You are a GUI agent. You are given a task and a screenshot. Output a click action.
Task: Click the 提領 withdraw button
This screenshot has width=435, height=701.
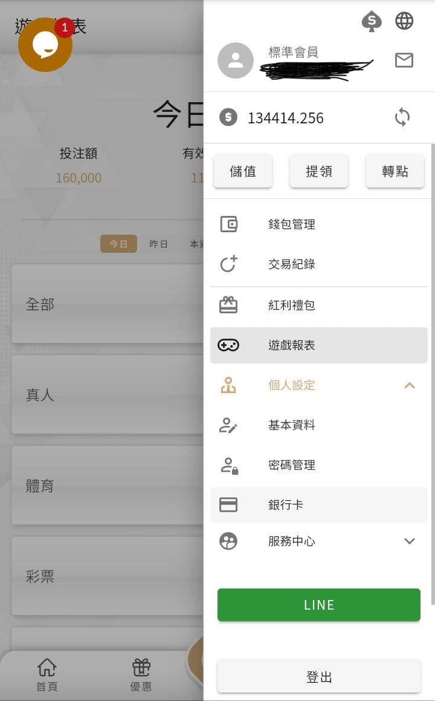click(x=319, y=171)
